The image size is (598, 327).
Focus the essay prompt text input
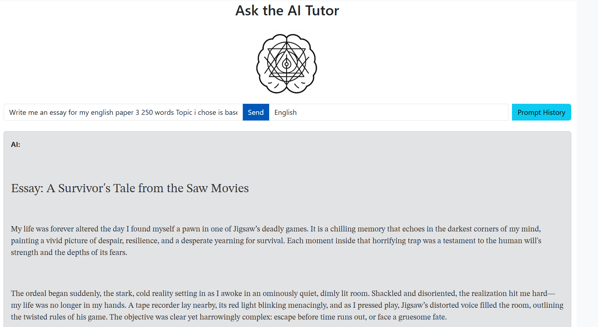pos(123,112)
